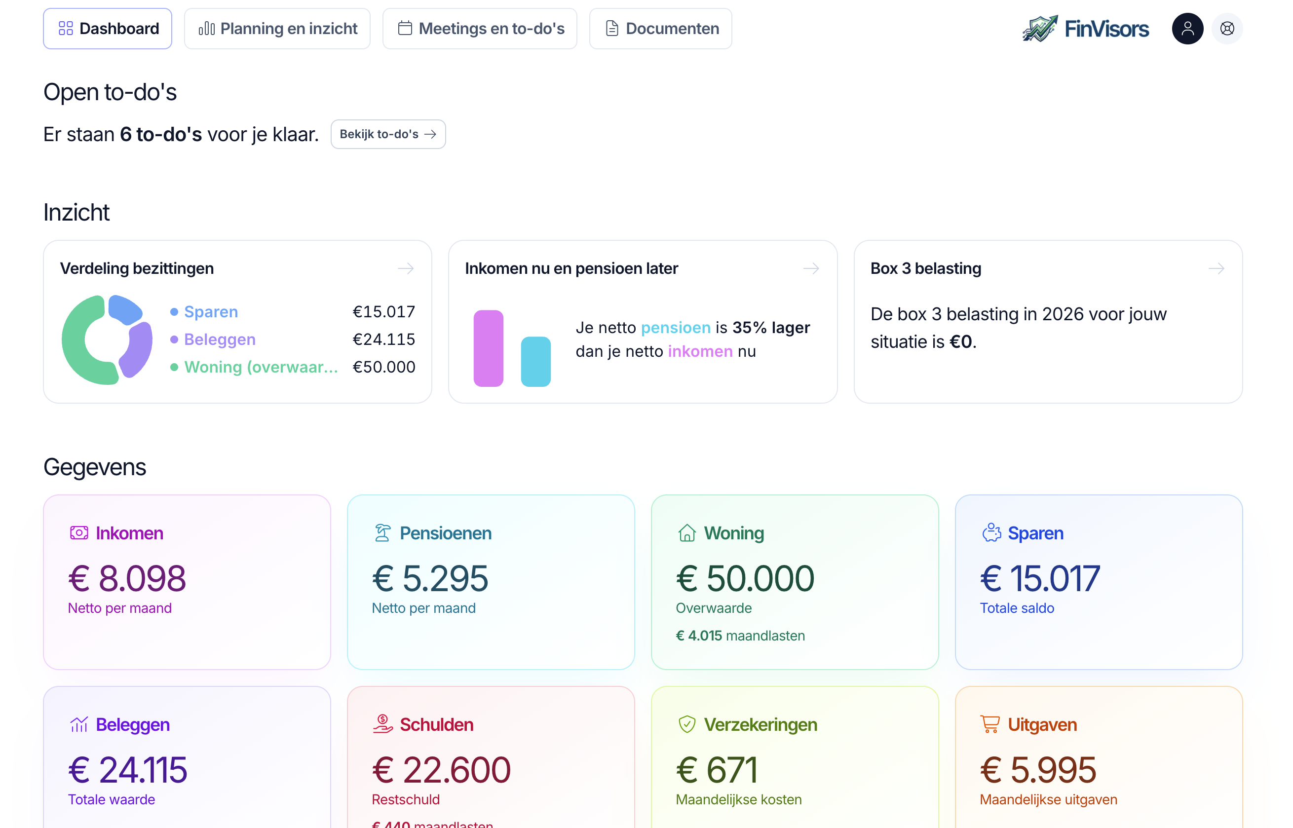The width and height of the screenshot is (1293, 828).
Task: Open Meetings en to-do's tab
Action: click(x=480, y=29)
